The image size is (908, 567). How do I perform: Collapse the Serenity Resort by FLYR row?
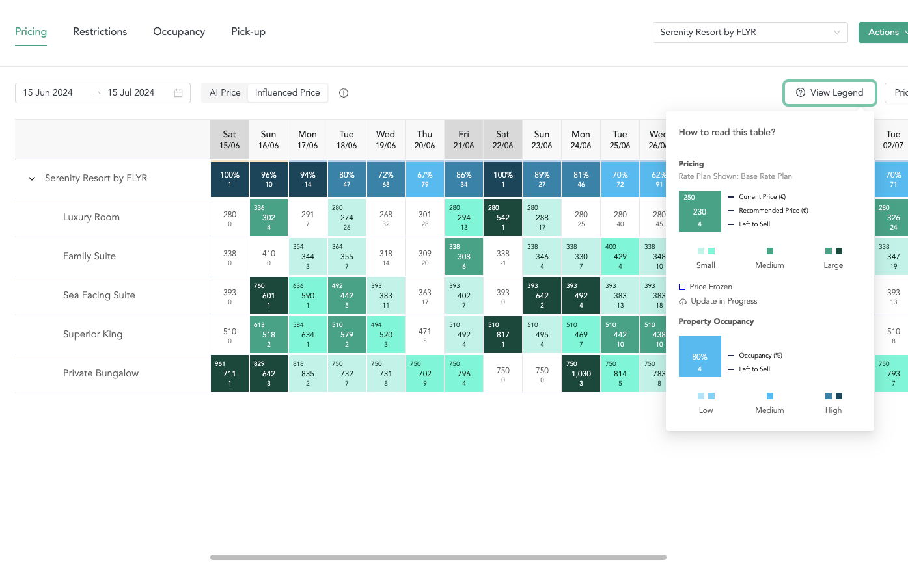pyautogui.click(x=32, y=178)
